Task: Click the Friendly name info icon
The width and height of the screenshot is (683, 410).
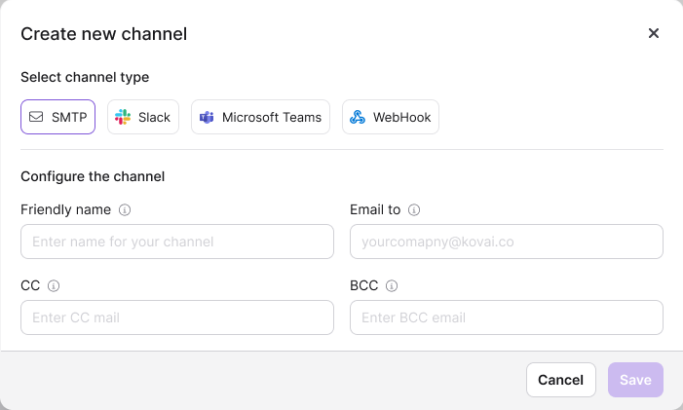Action: click(x=125, y=209)
